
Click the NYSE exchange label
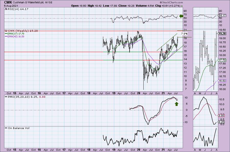49,3
